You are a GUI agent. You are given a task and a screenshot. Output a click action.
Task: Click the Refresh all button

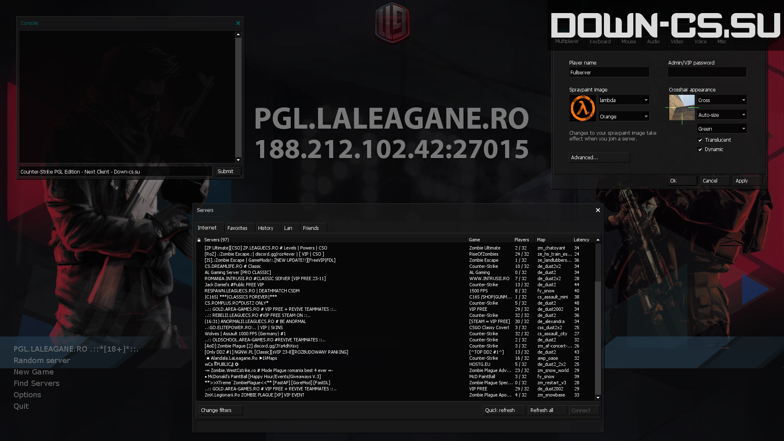(x=548, y=410)
